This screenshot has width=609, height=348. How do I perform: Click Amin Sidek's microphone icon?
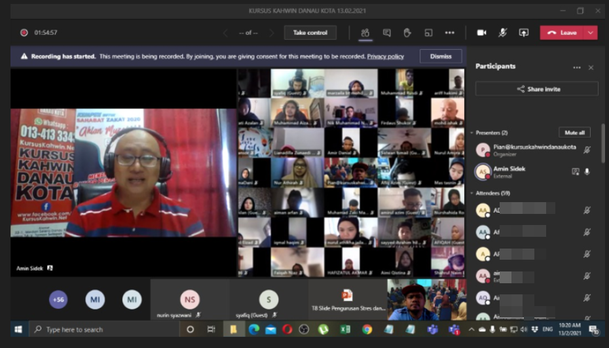[x=587, y=172]
